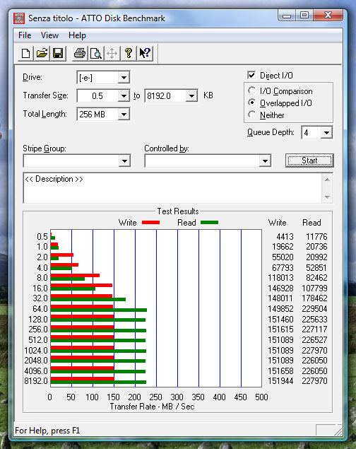Open a saved benchmark file

click(x=42, y=53)
